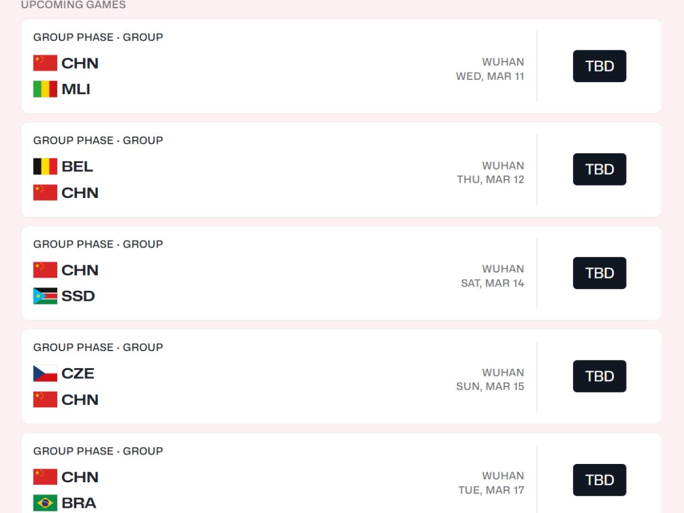Screen dimensions: 684x513
Task: Open the SSD team link
Action: pos(78,296)
